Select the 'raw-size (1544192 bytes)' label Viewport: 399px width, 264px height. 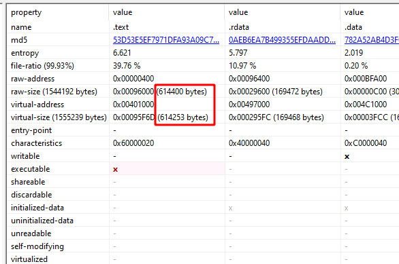click(54, 92)
